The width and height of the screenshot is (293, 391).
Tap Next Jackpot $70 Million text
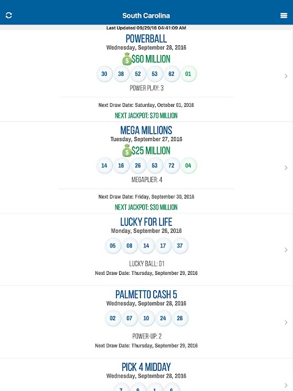click(146, 115)
